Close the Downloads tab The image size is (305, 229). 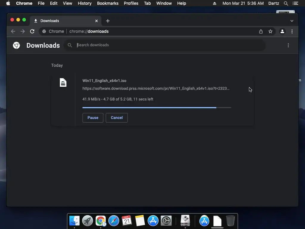coord(97,21)
